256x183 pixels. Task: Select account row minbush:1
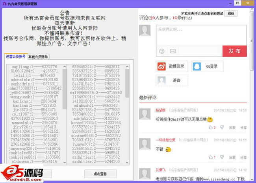(96, 105)
